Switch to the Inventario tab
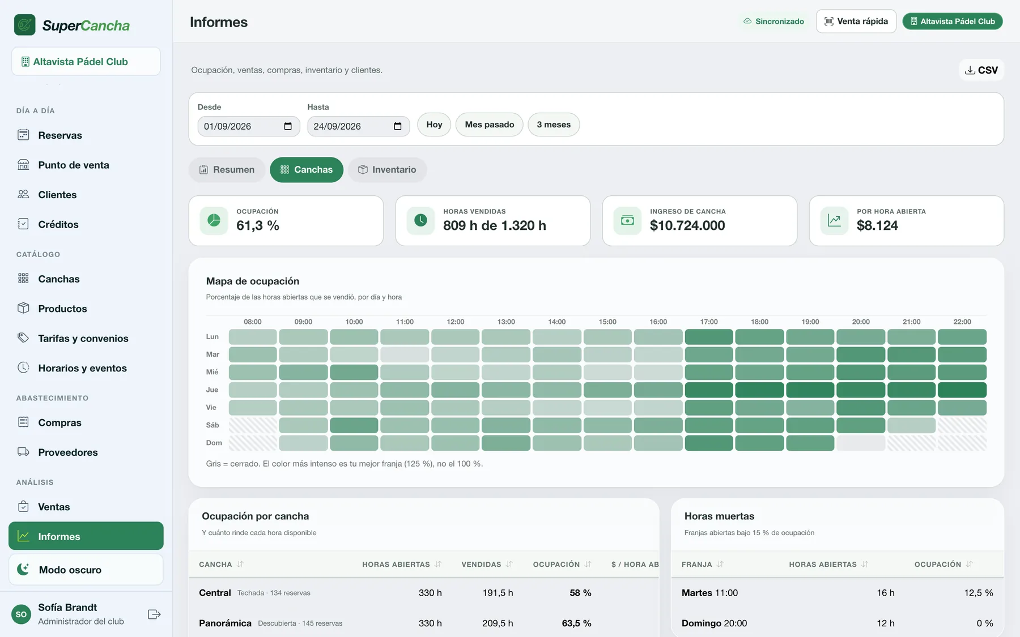The width and height of the screenshot is (1020, 637). coord(388,170)
